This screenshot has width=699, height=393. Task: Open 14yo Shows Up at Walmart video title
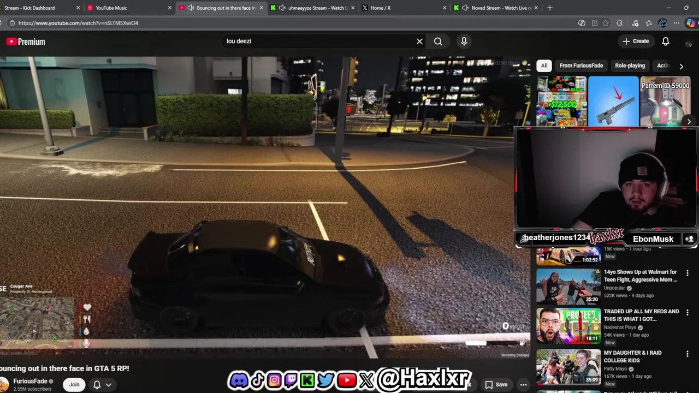641,276
